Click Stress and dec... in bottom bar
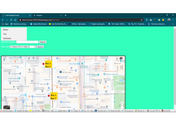 [x=115, y=111]
